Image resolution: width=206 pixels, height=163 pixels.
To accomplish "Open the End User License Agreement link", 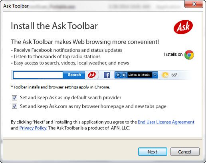I will [166, 122].
